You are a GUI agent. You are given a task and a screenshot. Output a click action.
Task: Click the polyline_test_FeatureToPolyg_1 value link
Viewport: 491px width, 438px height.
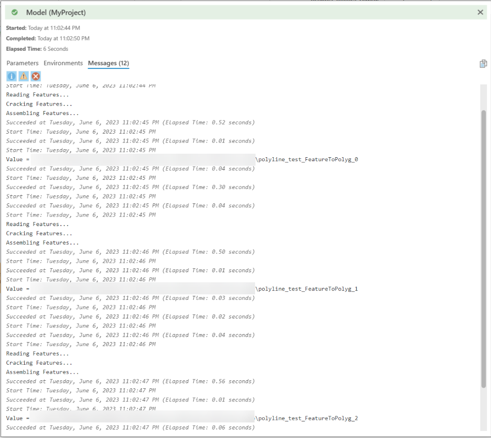coord(307,288)
